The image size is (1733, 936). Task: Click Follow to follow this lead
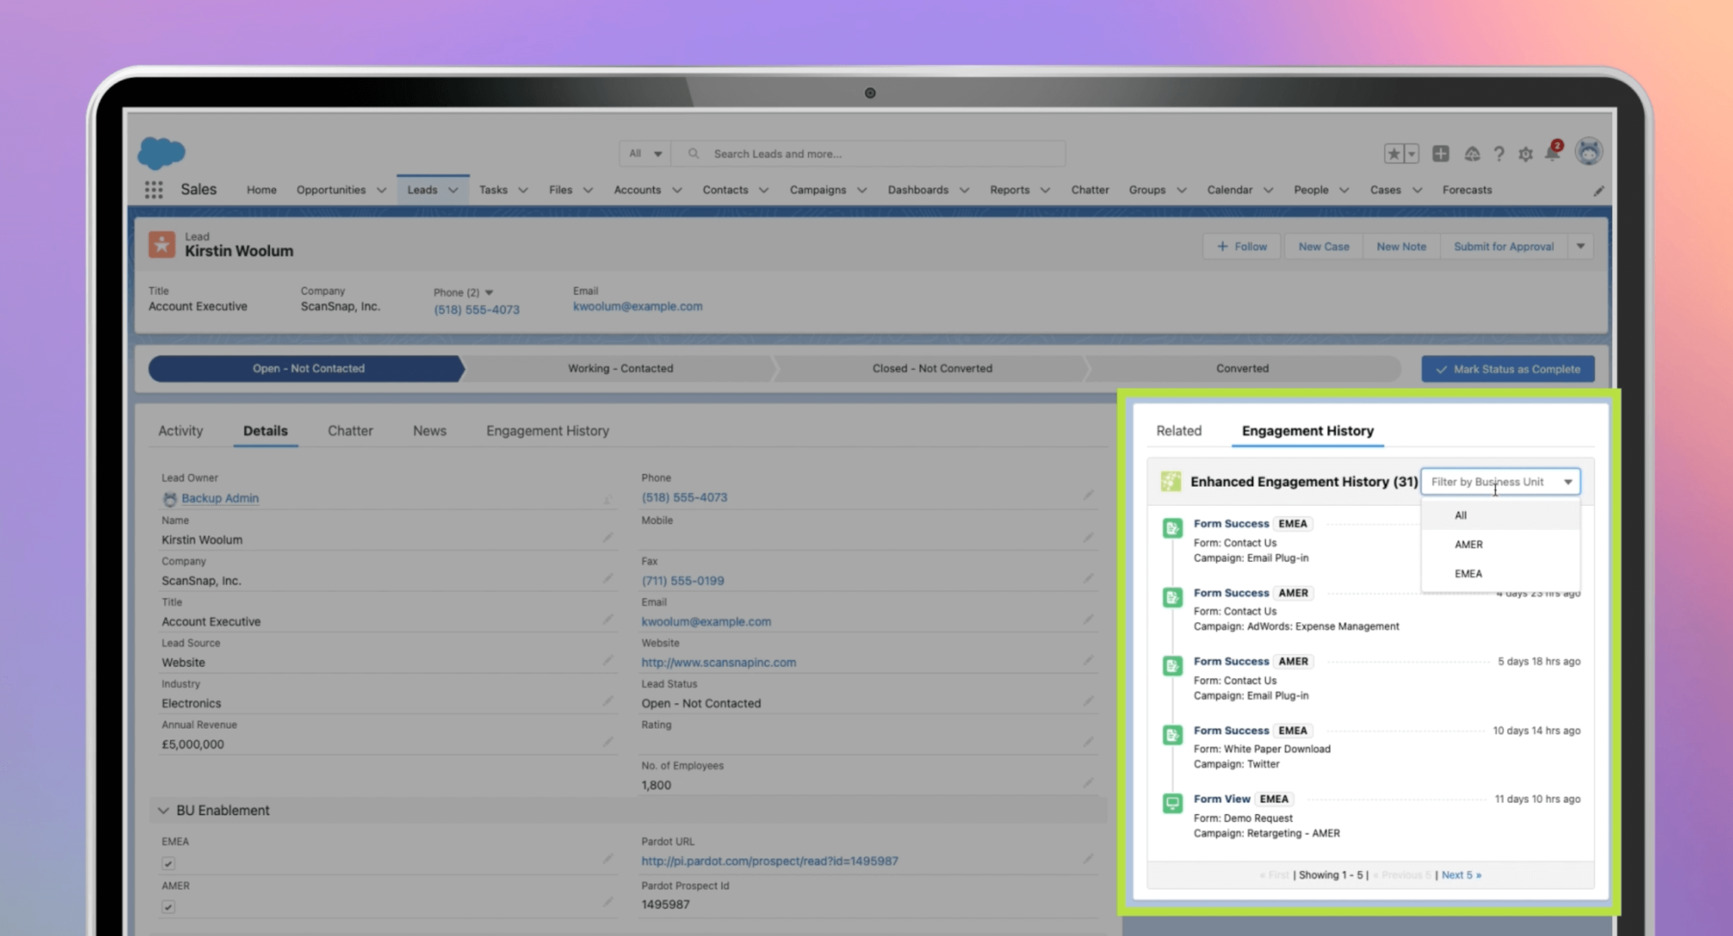(x=1241, y=246)
